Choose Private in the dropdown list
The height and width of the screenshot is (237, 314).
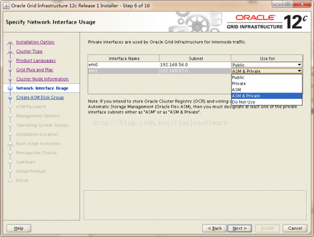(267, 84)
